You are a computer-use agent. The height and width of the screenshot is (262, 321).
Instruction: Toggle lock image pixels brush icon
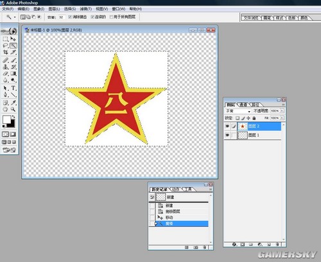(243, 118)
